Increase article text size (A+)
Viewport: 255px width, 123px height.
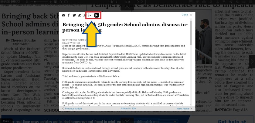click(x=79, y=15)
